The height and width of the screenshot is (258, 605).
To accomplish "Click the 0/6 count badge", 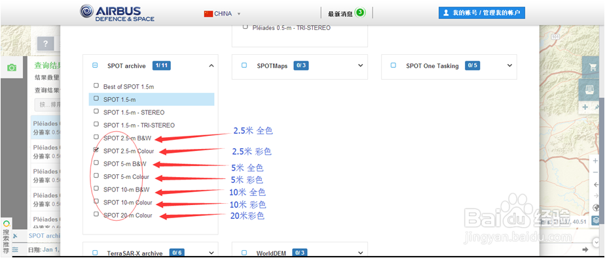I will [x=177, y=253].
